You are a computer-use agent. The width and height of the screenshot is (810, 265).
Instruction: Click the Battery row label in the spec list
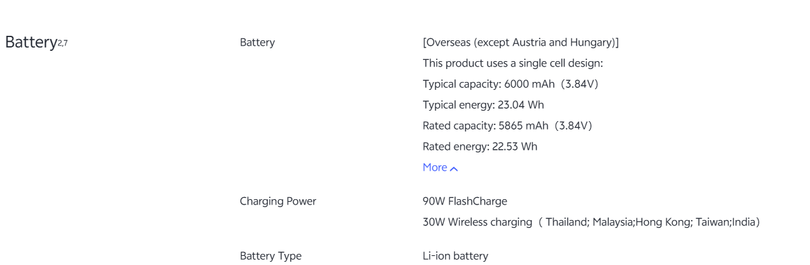[x=257, y=42]
